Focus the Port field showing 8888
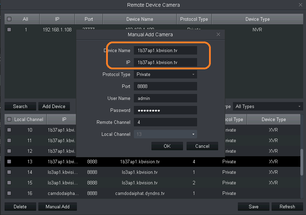 165,87
